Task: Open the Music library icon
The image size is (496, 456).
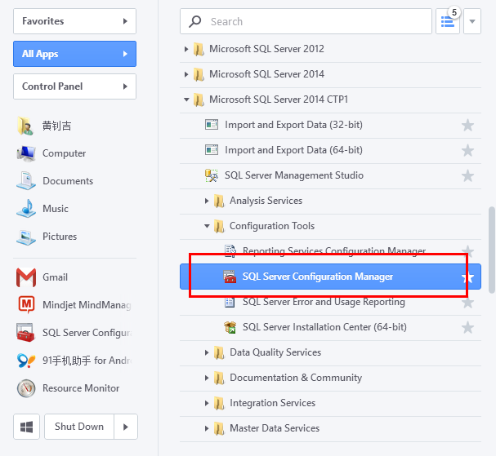Action: click(x=26, y=208)
